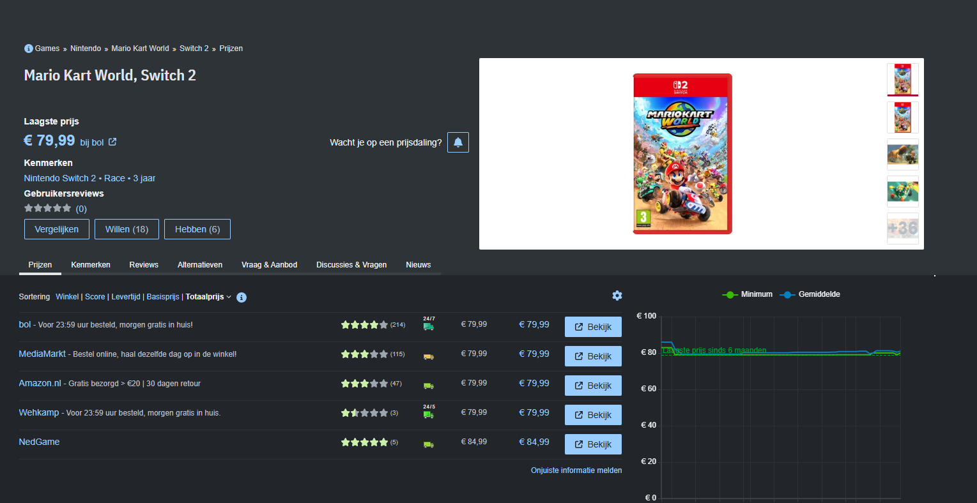Open the Games breadcrumb link

(47, 49)
